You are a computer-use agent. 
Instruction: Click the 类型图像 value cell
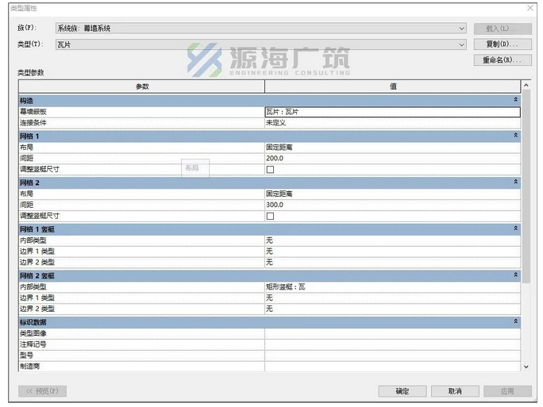click(393, 334)
